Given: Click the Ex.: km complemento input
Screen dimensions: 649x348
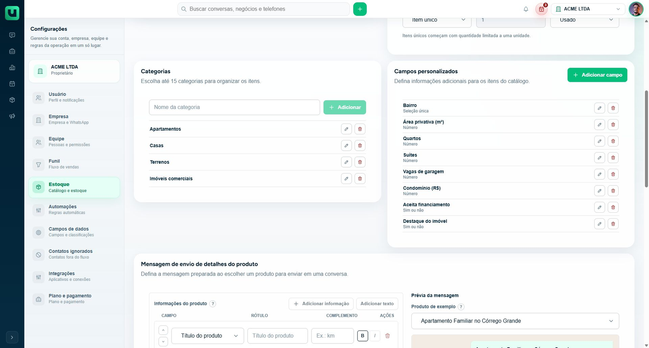Looking at the screenshot, I should point(333,336).
